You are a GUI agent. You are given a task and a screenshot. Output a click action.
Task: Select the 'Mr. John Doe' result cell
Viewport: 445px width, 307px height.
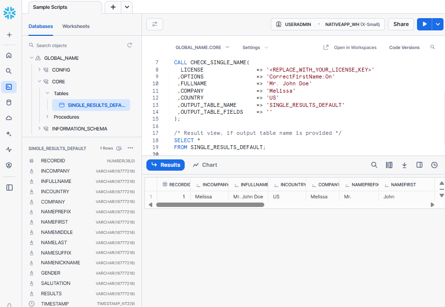[249, 197]
